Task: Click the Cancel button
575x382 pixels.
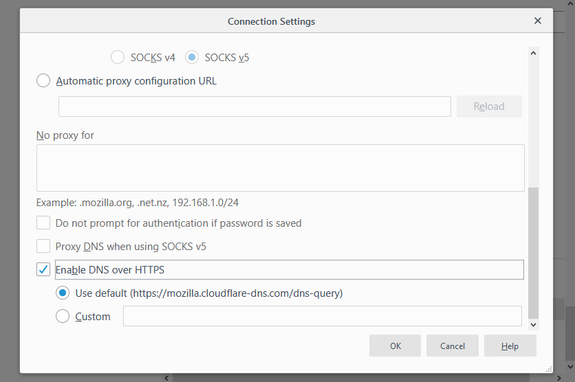Action: [453, 346]
